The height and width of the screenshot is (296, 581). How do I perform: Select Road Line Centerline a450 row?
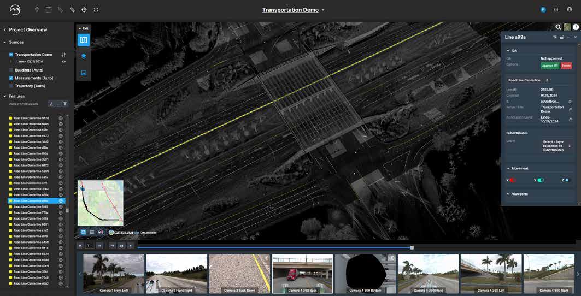(36, 242)
